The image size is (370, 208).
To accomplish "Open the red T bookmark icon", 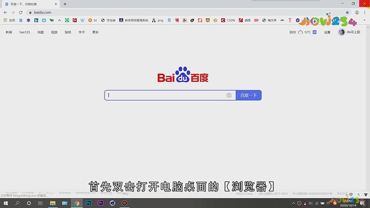I will [290, 20].
